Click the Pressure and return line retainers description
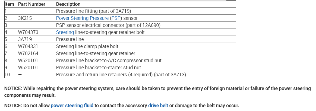Viewport: 316px width, 111px height. (121, 75)
